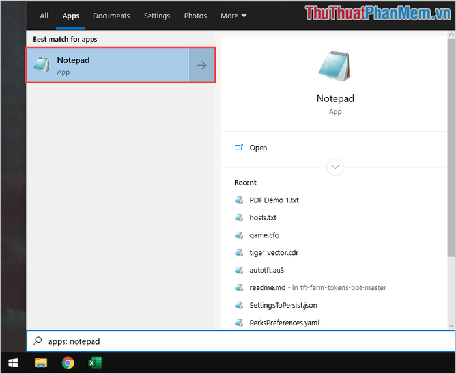Click the file icon beside game.cfg
The image size is (456, 374).
pyautogui.click(x=239, y=235)
